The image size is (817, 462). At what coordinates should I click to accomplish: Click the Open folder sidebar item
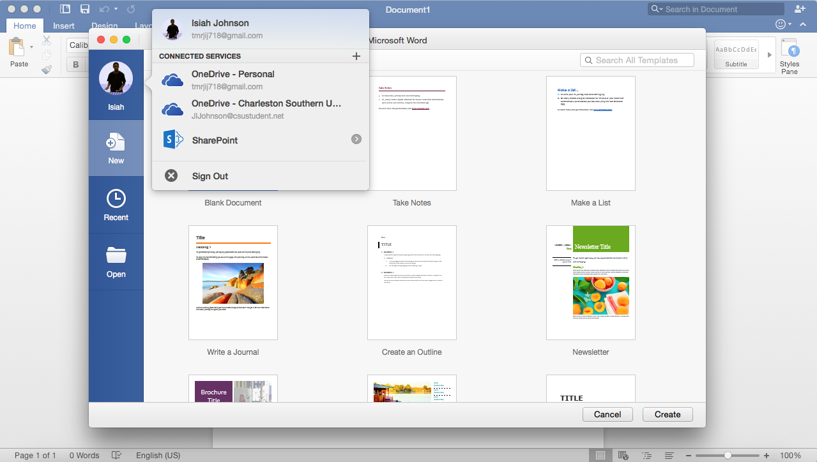[x=116, y=262]
